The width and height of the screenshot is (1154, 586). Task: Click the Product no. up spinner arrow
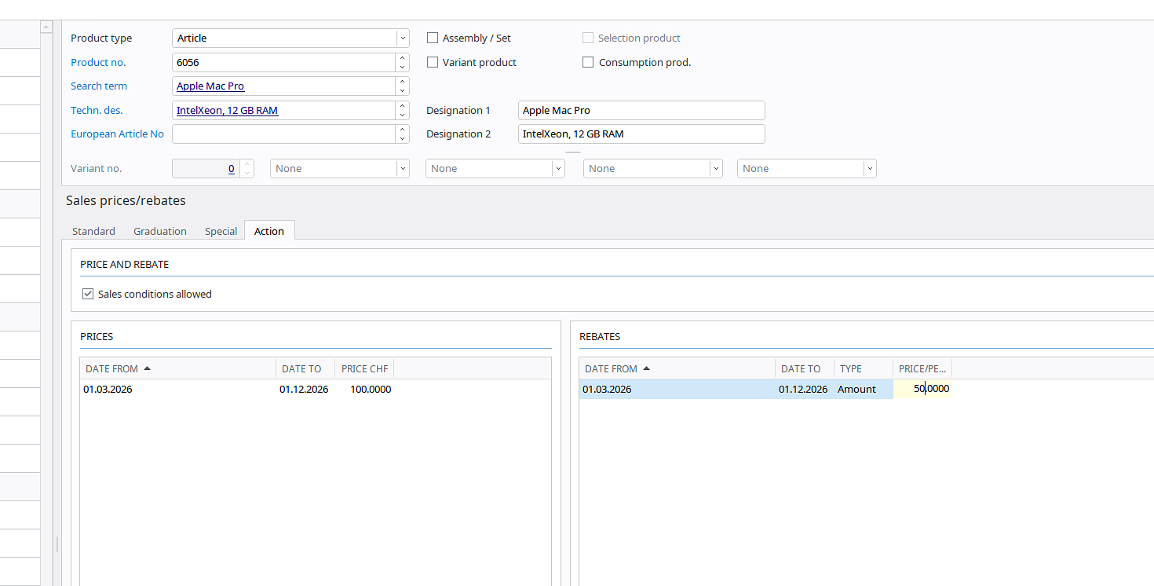click(403, 58)
